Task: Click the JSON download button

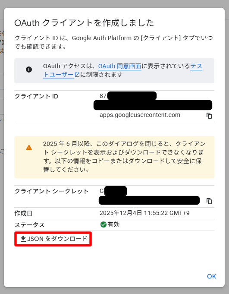Action: [x=53, y=239]
